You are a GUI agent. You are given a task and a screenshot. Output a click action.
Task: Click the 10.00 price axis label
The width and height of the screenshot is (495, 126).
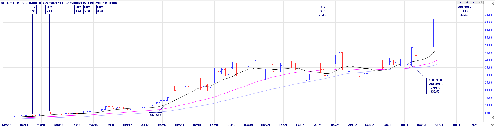489,105
